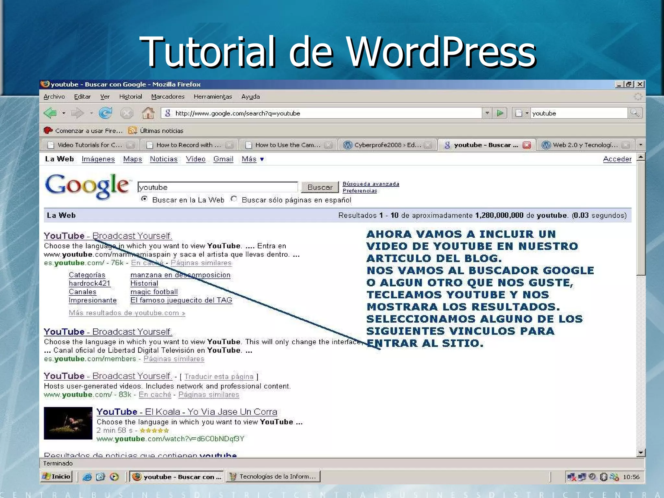The height and width of the screenshot is (498, 664).
Task: Open 'YouTube - El Koala' video result
Action: [x=187, y=412]
